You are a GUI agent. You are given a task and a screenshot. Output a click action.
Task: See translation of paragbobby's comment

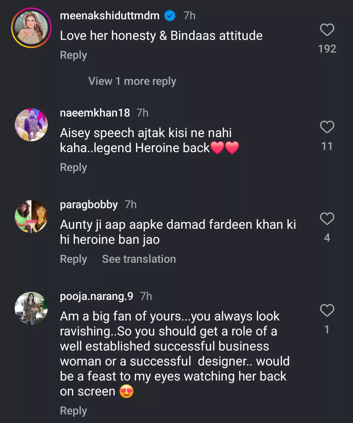[139, 259]
